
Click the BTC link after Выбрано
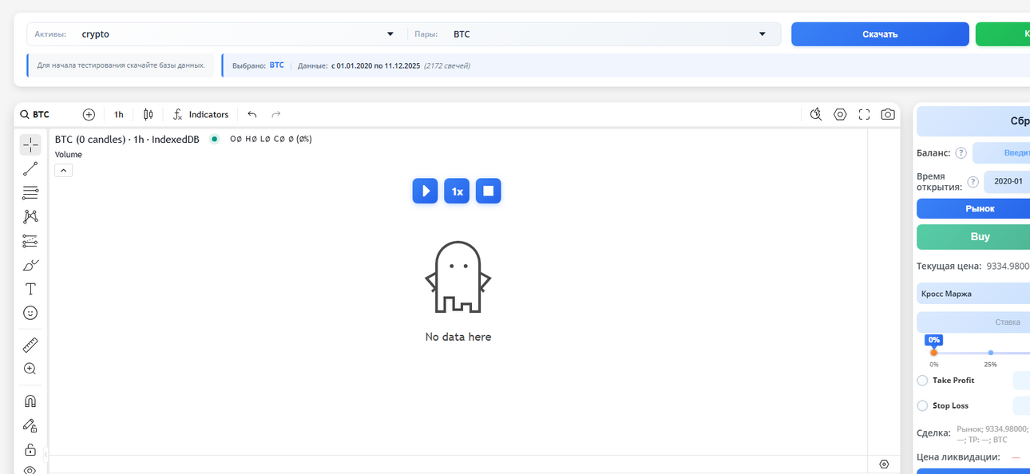pos(276,65)
